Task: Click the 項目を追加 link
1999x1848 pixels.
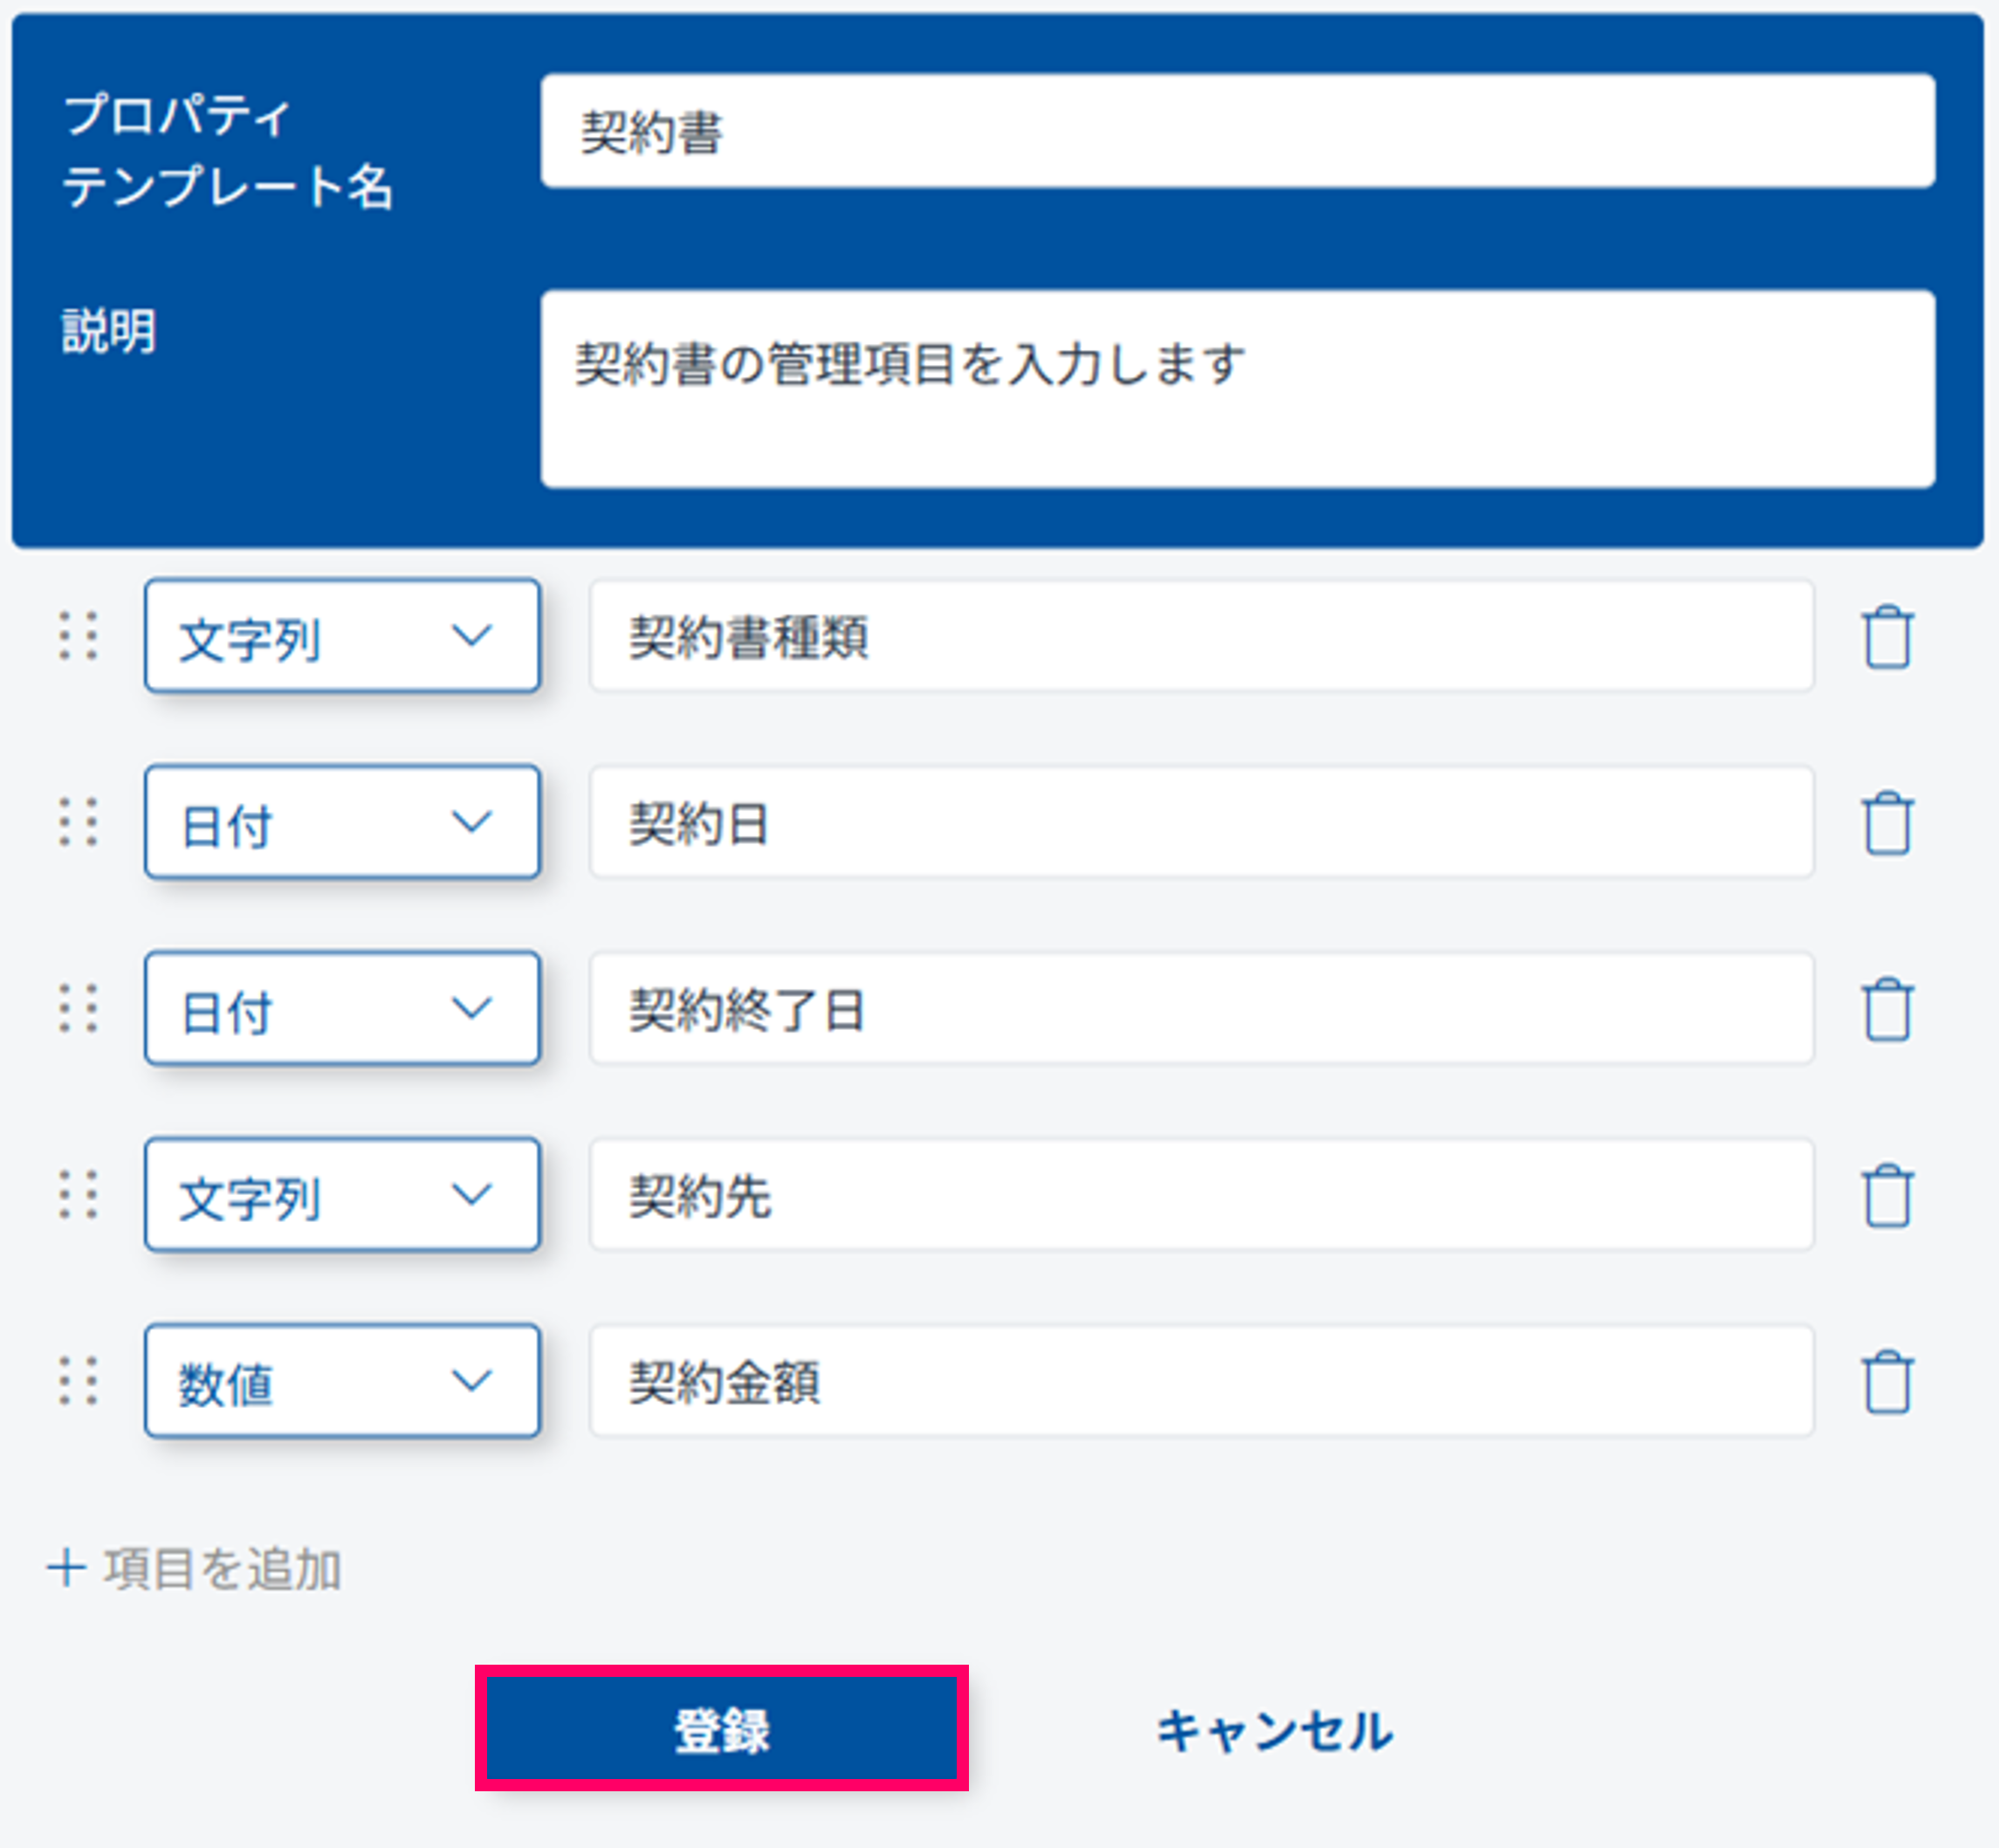Action: [x=195, y=1568]
